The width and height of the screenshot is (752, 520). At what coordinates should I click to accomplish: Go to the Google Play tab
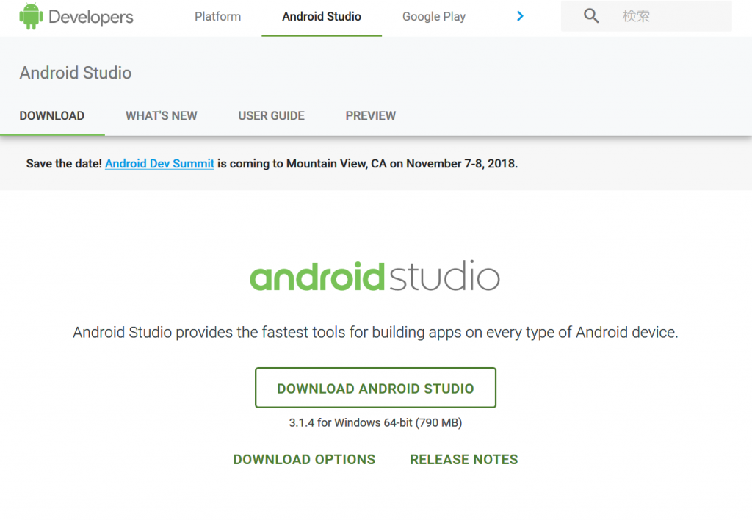point(433,16)
